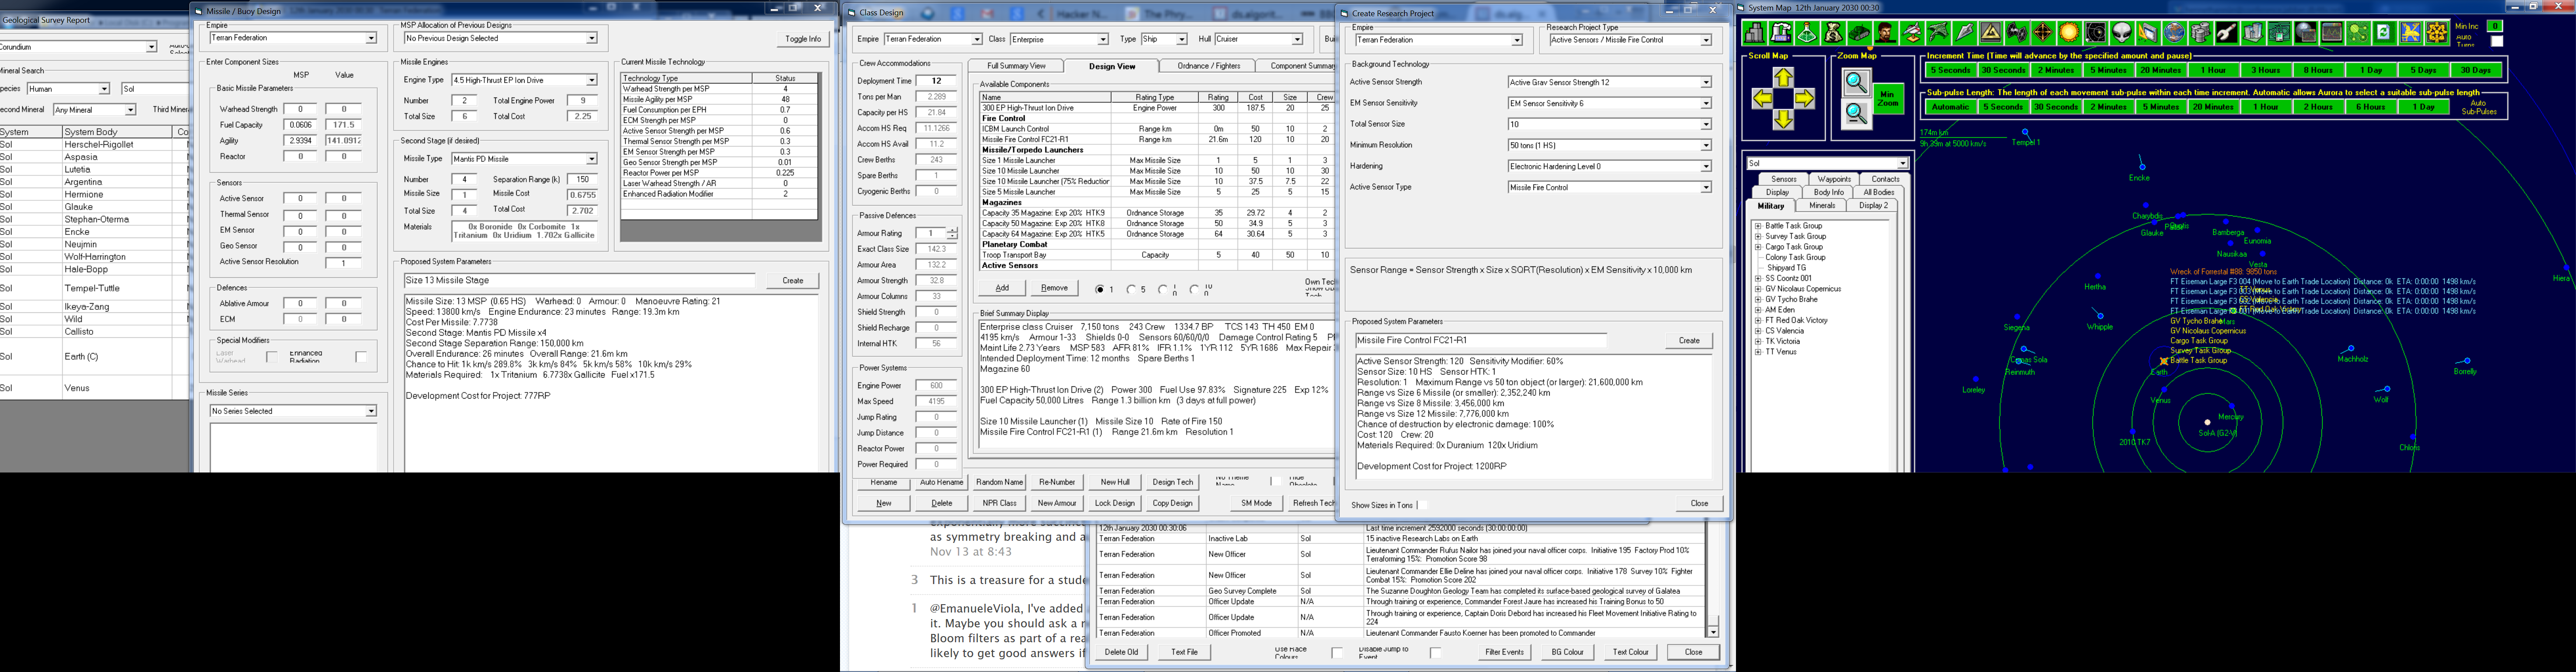Click the Filter Events button
This screenshot has width=2576, height=672.
(1504, 652)
